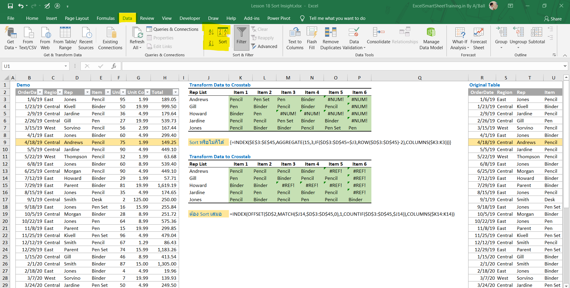This screenshot has width=570, height=288.
Task: Open Get Data menu
Action: [x=11, y=39]
